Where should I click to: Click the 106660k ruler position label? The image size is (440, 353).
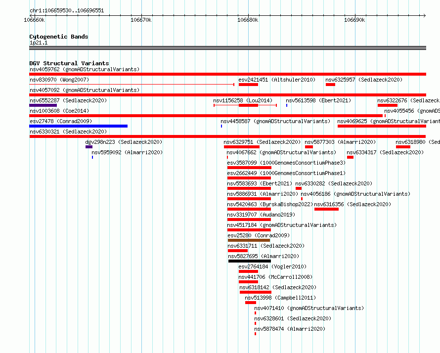(x=34, y=20)
